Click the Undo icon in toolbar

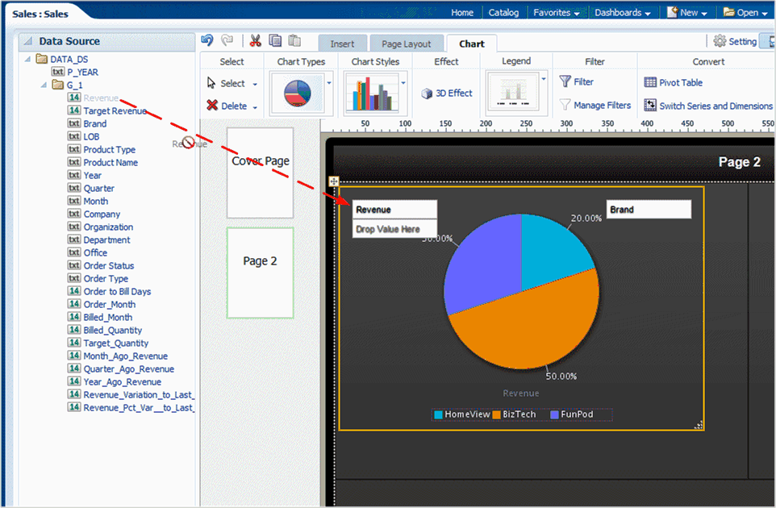click(207, 40)
